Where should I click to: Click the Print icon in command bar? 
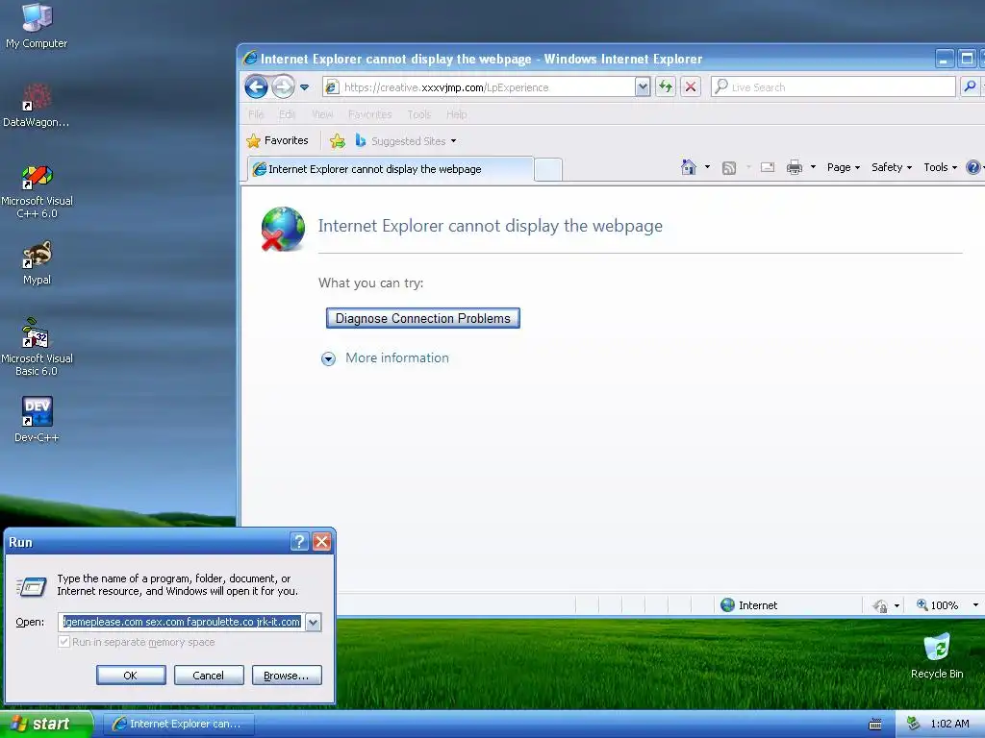tap(794, 167)
